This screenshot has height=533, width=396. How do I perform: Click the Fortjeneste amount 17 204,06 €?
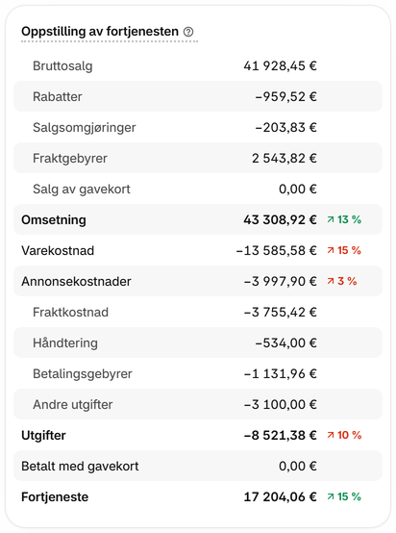(281, 496)
